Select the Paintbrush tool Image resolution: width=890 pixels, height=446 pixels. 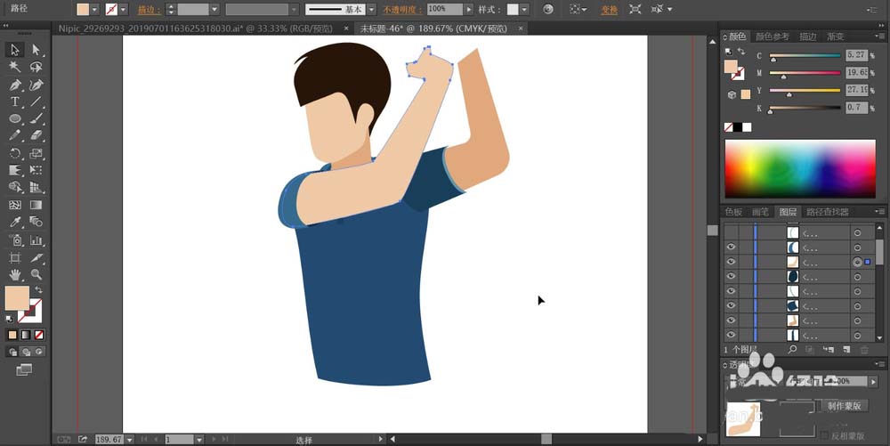pyautogui.click(x=36, y=118)
